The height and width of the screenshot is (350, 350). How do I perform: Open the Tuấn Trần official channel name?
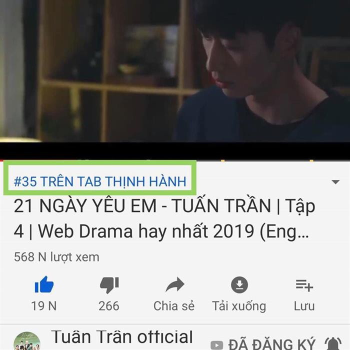click(x=122, y=336)
